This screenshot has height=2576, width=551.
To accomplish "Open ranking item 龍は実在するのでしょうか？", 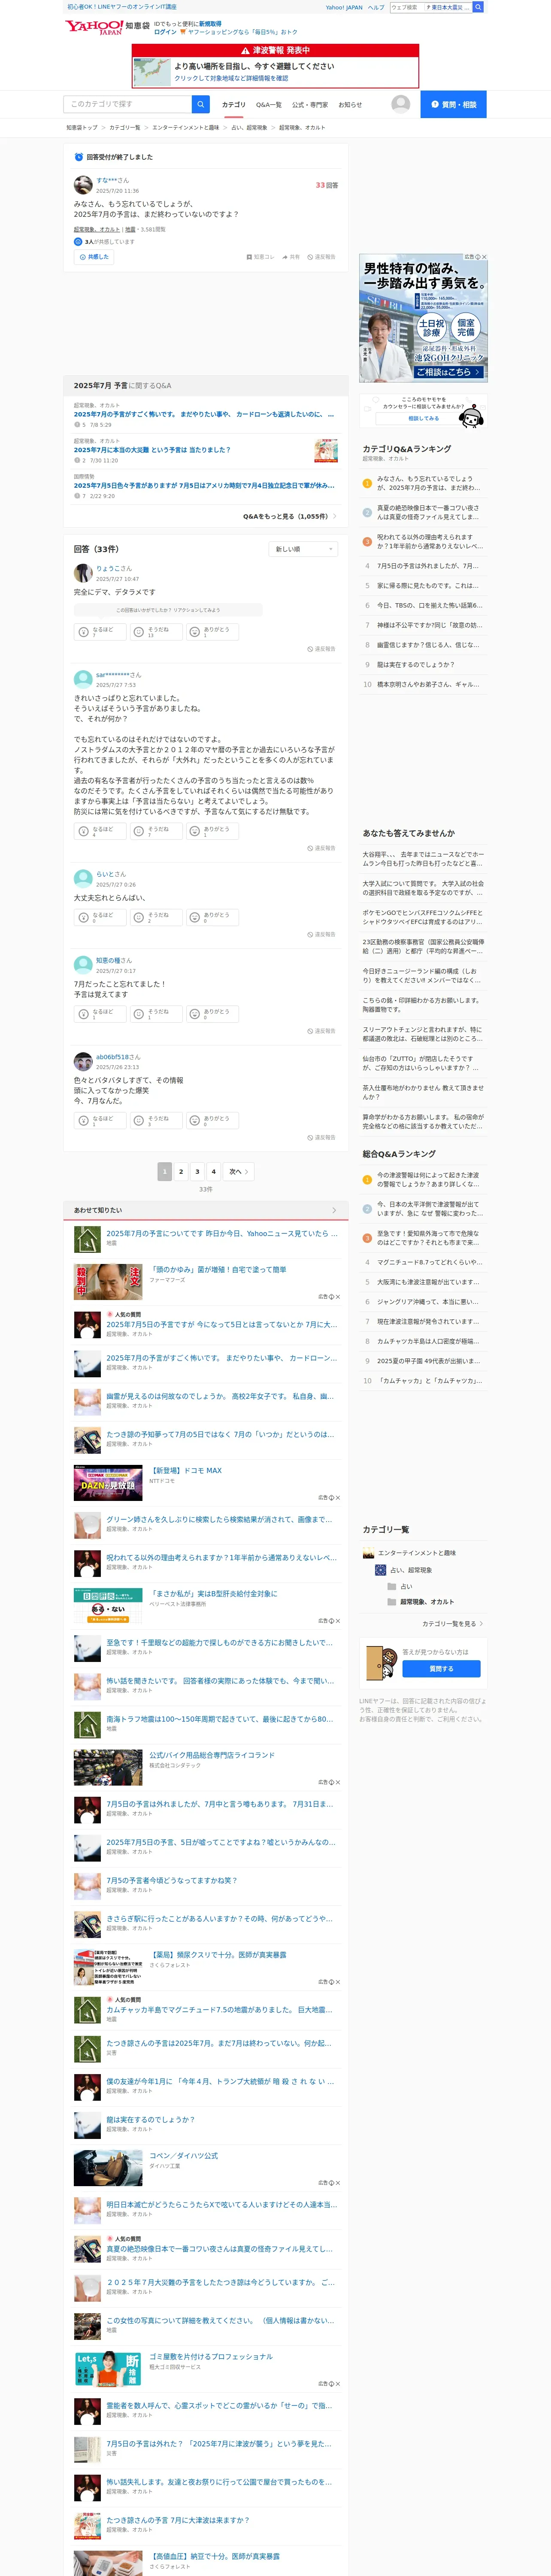I will point(423,665).
